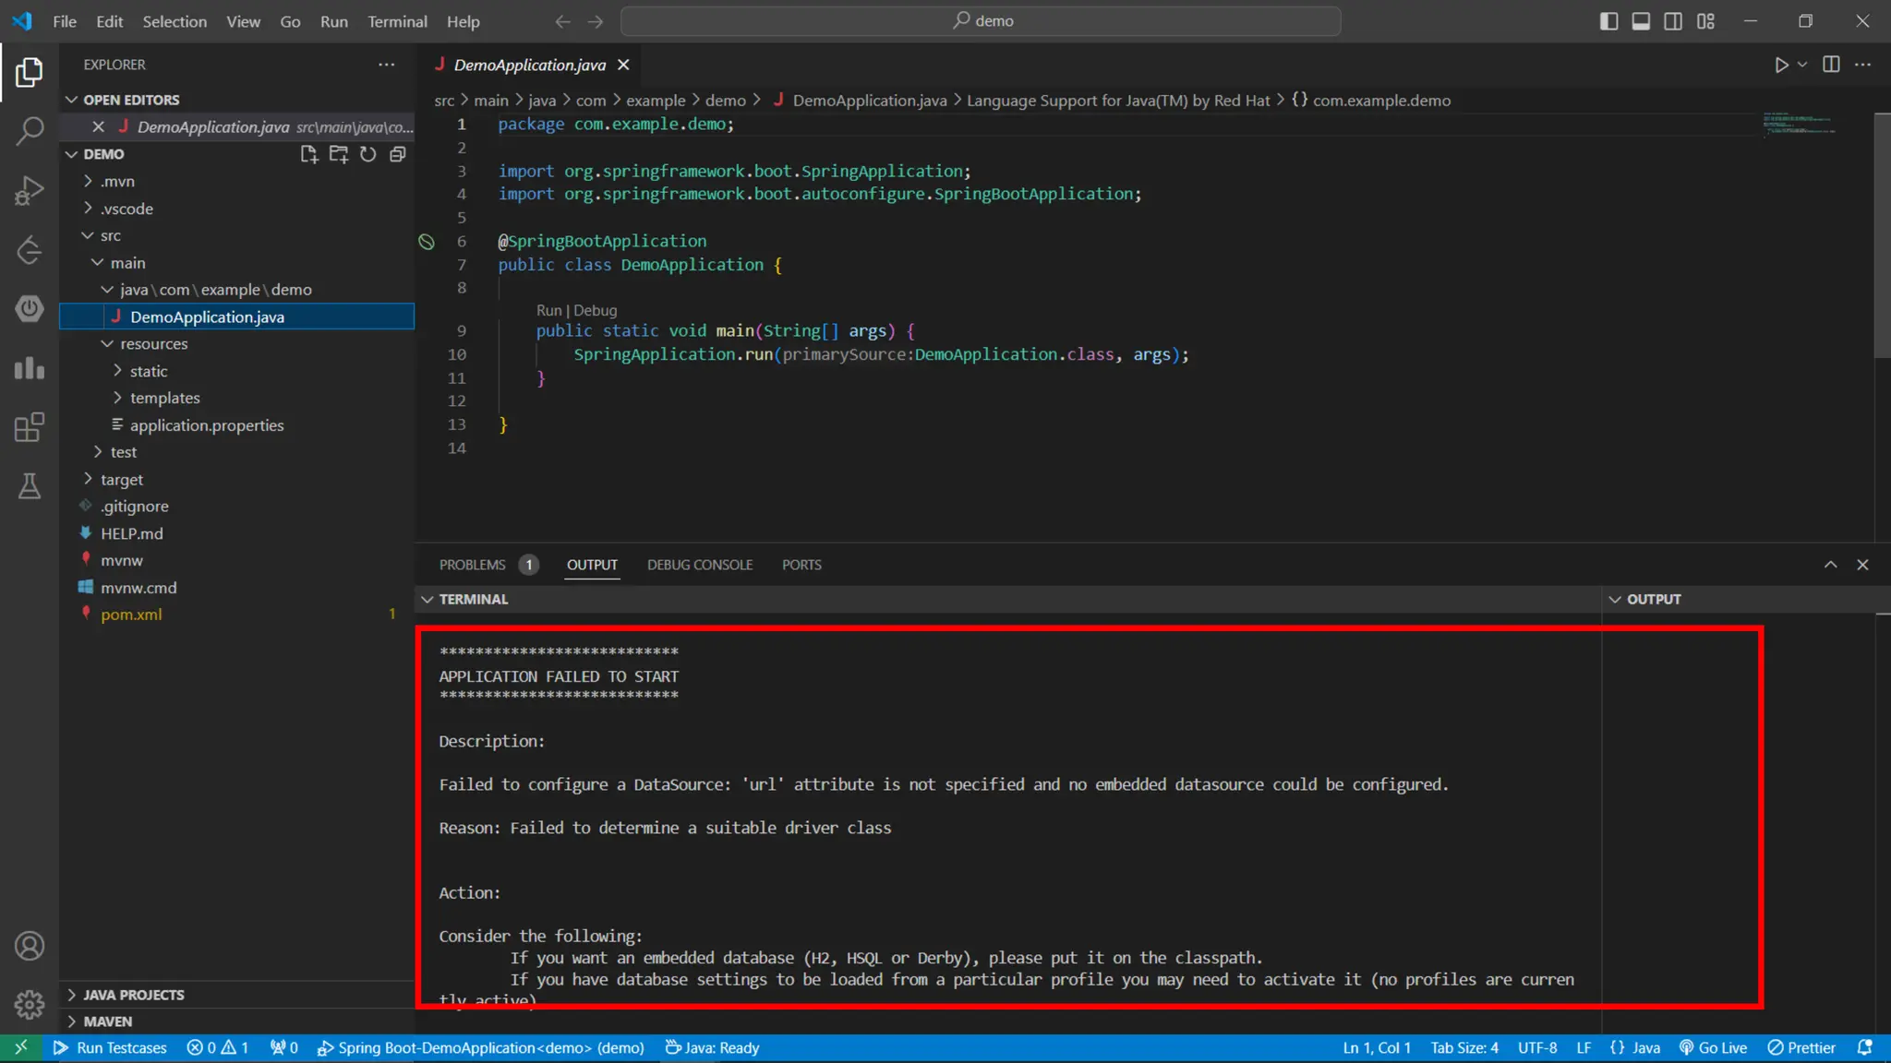Click the Run Java play button
This screenshot has width=1891, height=1063.
(x=1781, y=65)
